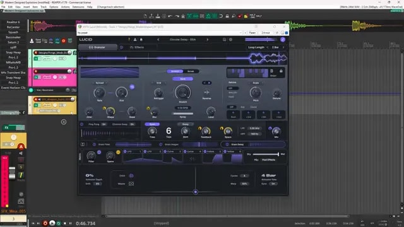Click the purple circular button at Lucid top right
Image resolution: width=404 pixels, height=227 pixels.
point(283,40)
